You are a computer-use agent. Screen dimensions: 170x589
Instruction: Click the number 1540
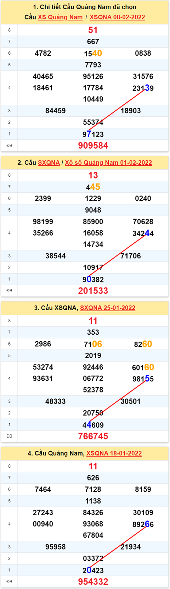pos(93,53)
